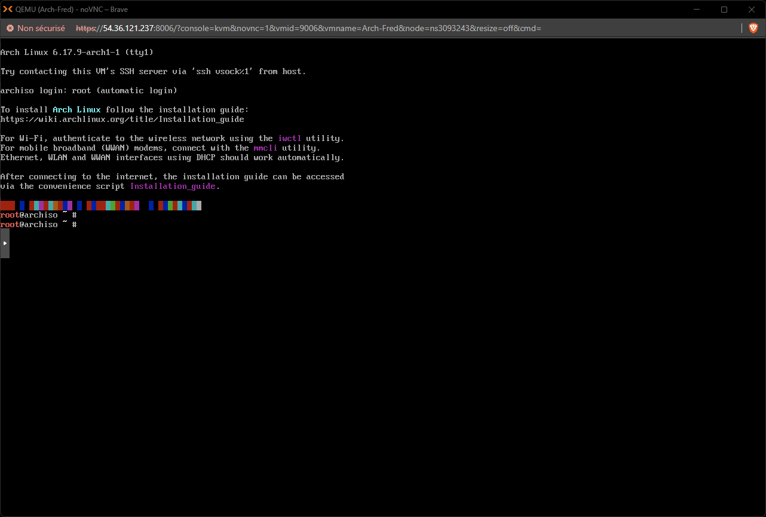Click the first red block of color bar
This screenshot has height=517, width=766.
tap(7, 206)
